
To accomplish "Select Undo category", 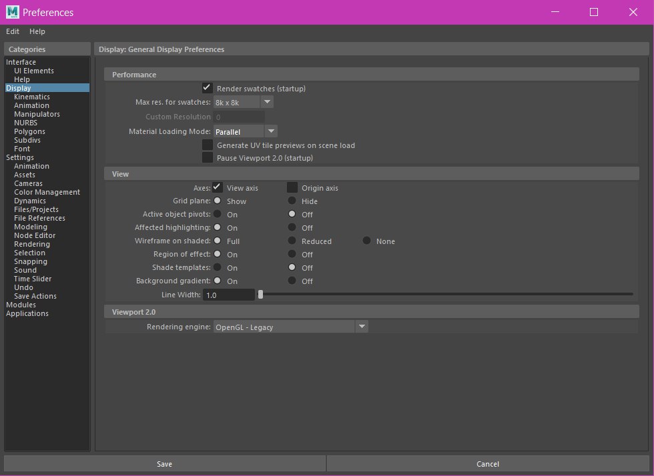I will pos(23,287).
